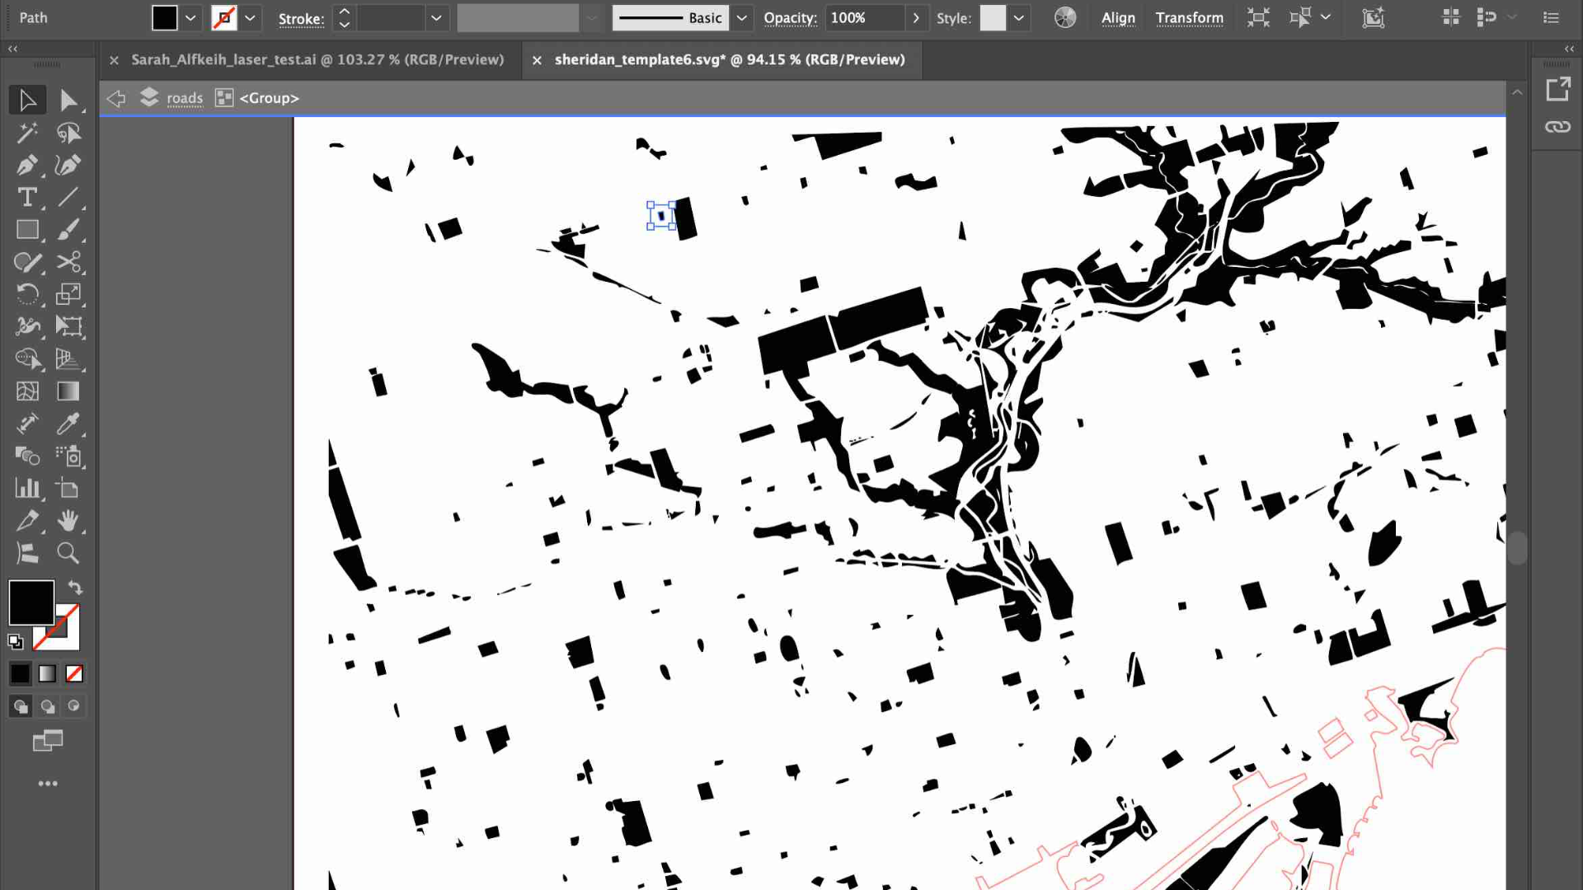The width and height of the screenshot is (1583, 890).
Task: Click the large black fill swatch
Action: pos(31,602)
